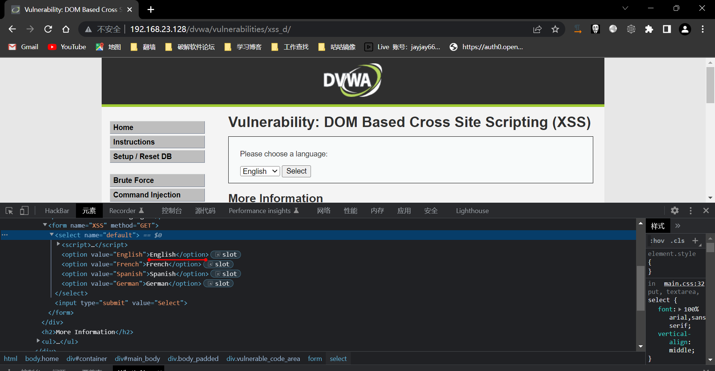The width and height of the screenshot is (715, 371).
Task: Click the share page icon in address bar
Action: click(x=537, y=29)
